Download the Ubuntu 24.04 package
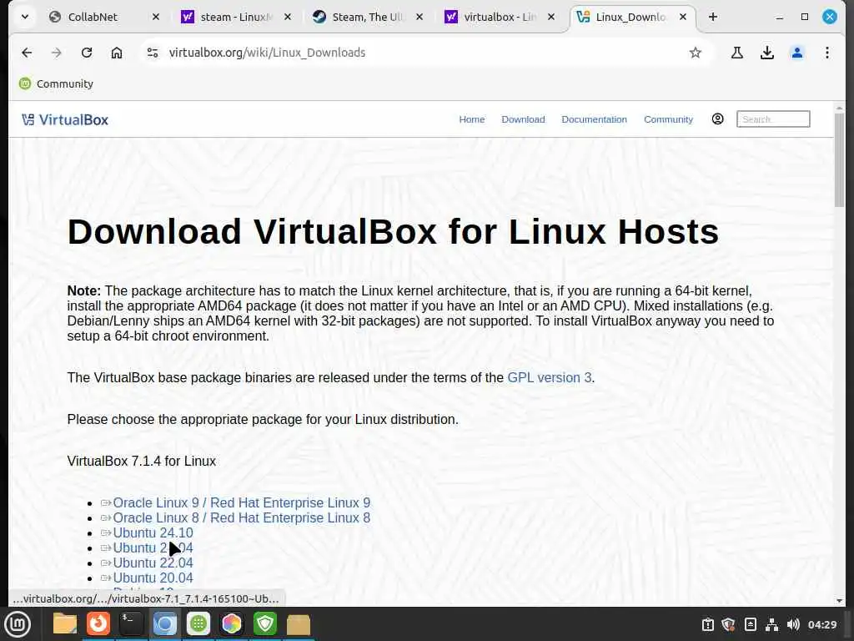This screenshot has width=854, height=641. click(153, 548)
